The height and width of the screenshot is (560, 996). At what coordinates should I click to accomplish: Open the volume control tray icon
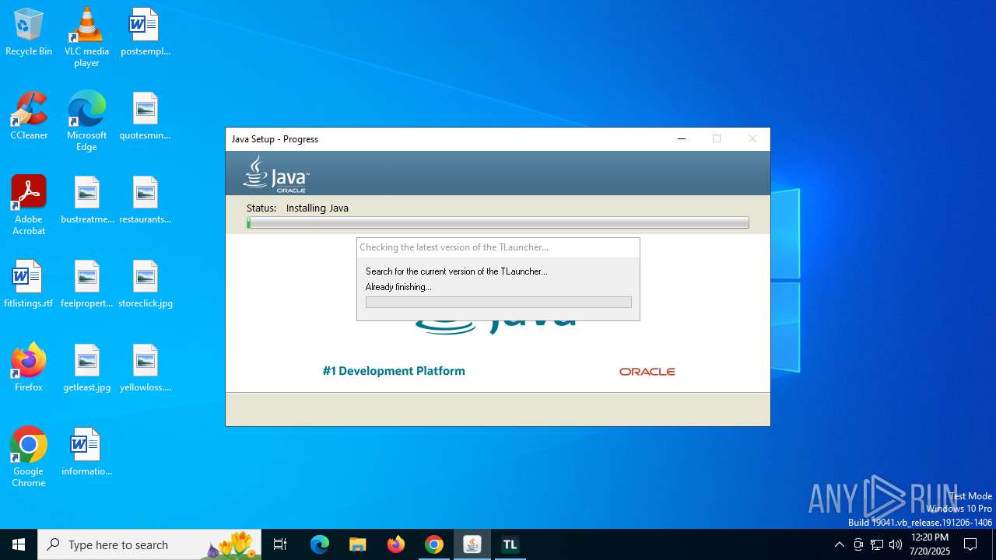896,544
